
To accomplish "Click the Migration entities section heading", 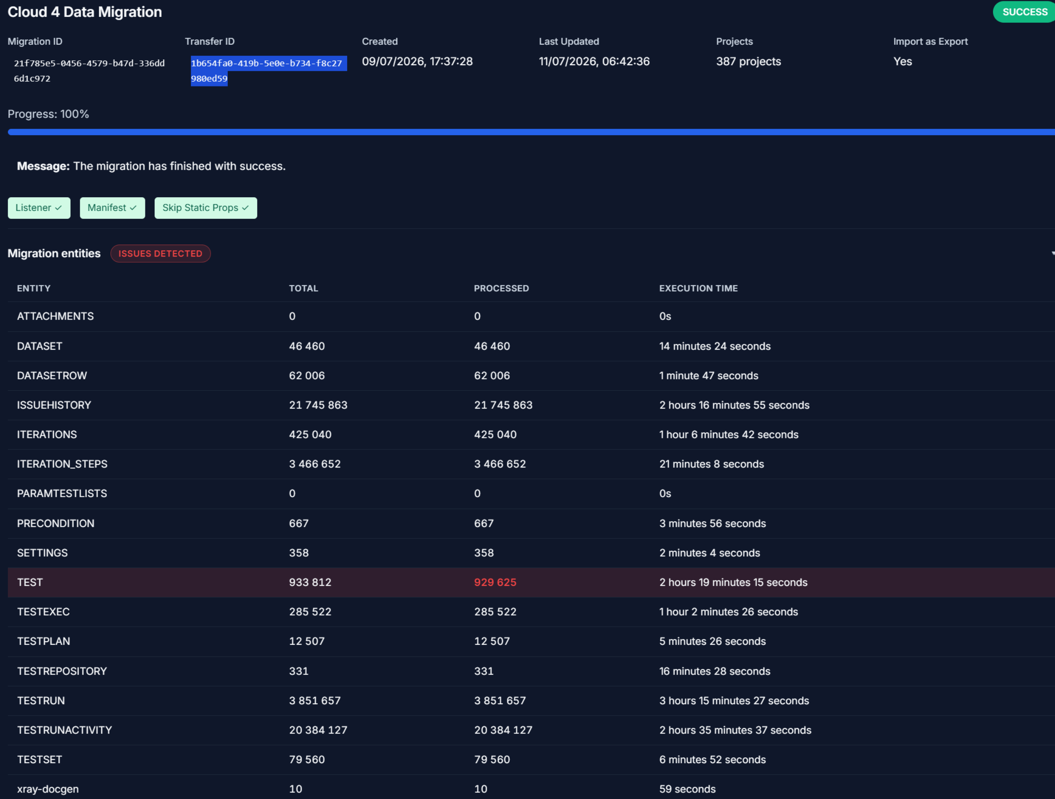I will pyautogui.click(x=54, y=253).
